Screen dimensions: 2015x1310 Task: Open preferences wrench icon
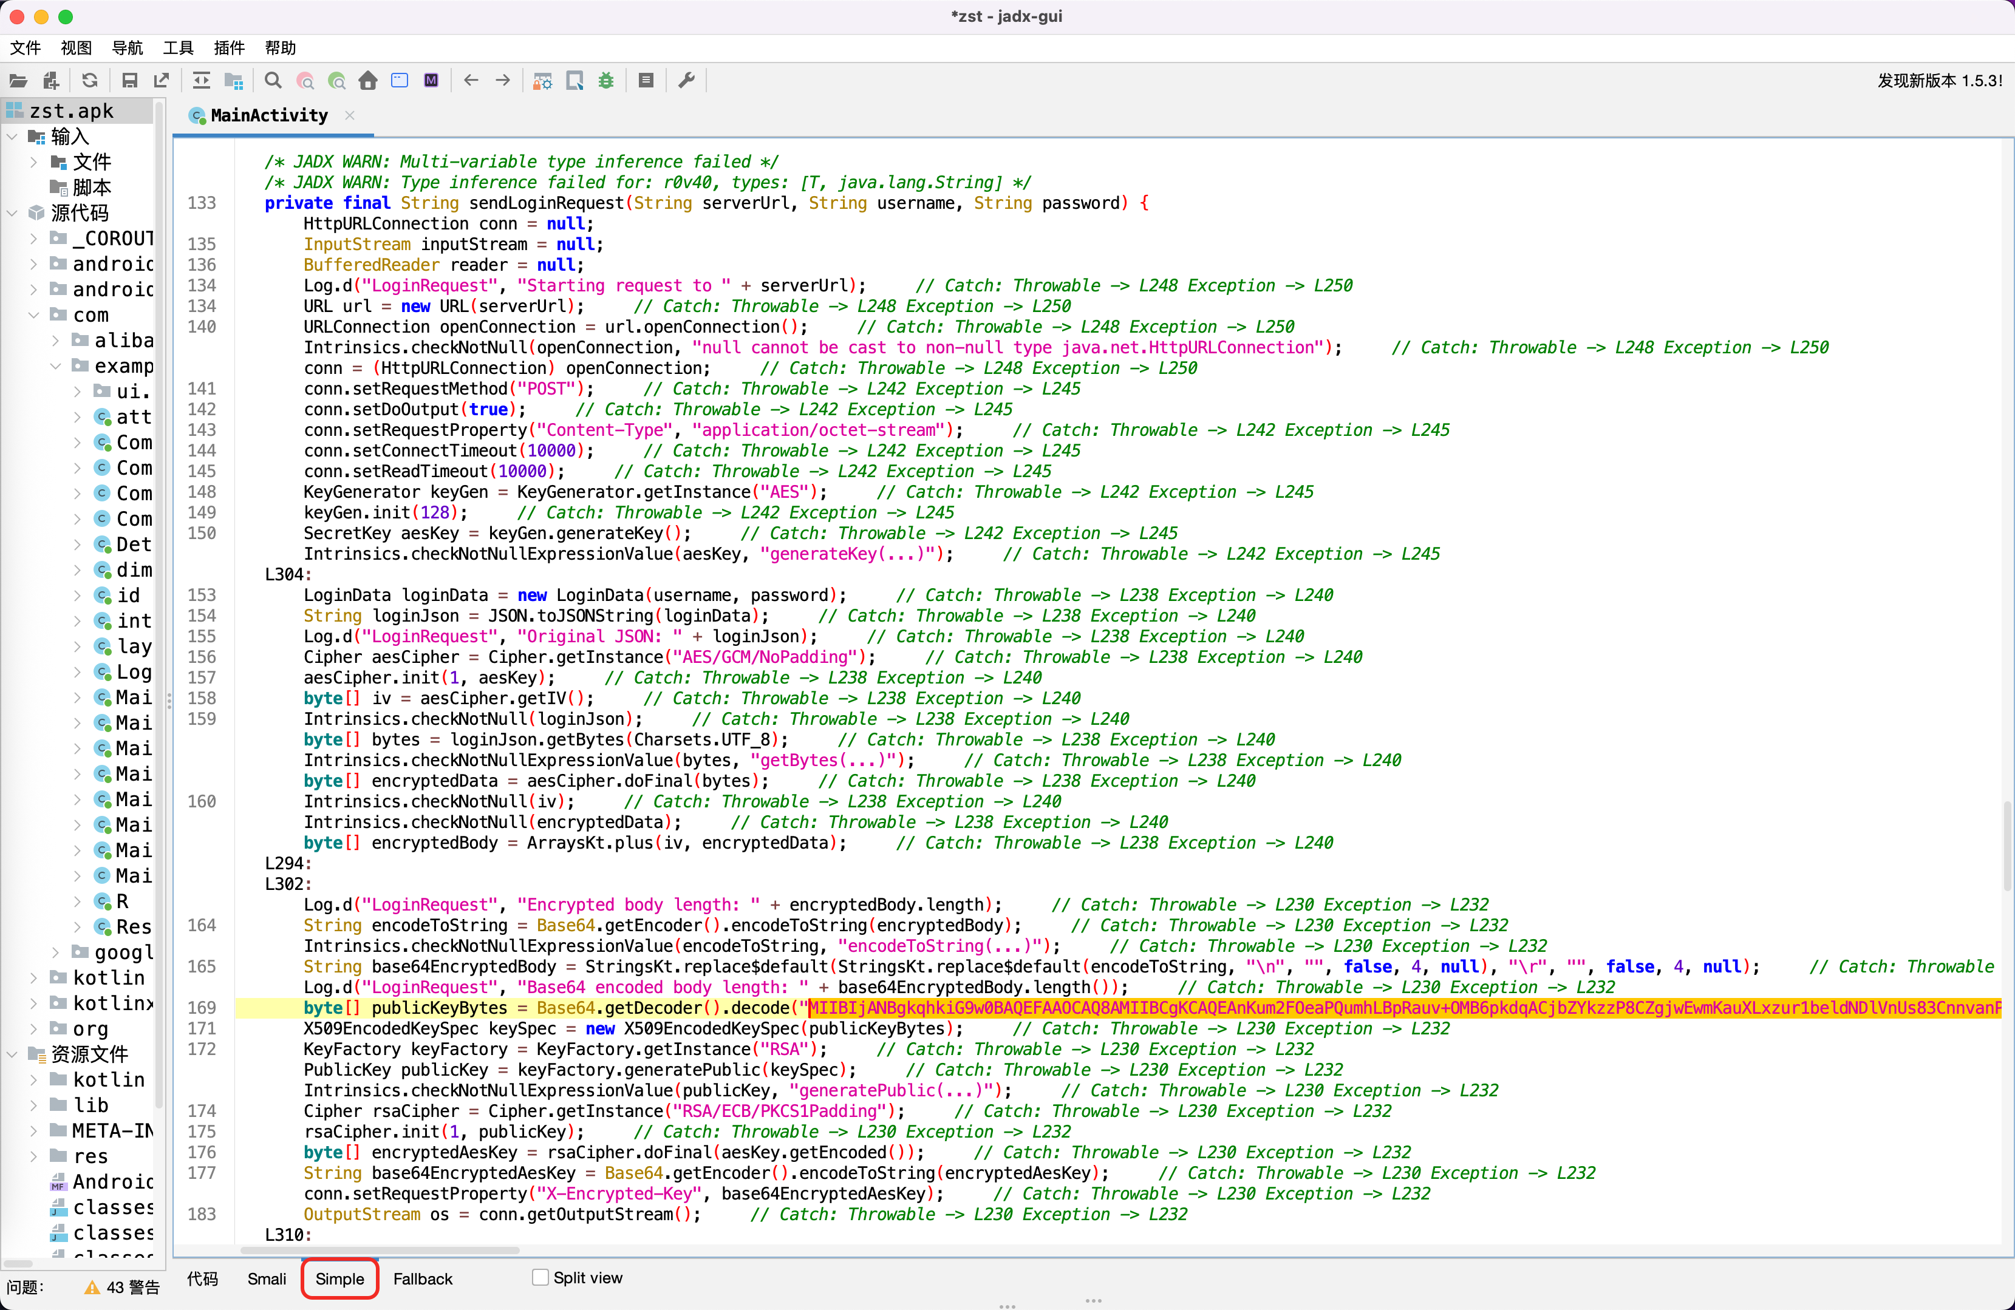coord(687,81)
